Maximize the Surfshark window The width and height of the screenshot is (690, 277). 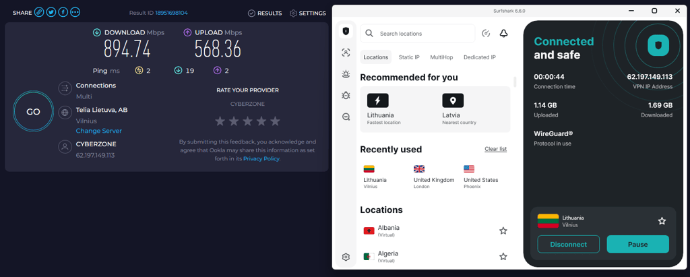pyautogui.click(x=654, y=11)
